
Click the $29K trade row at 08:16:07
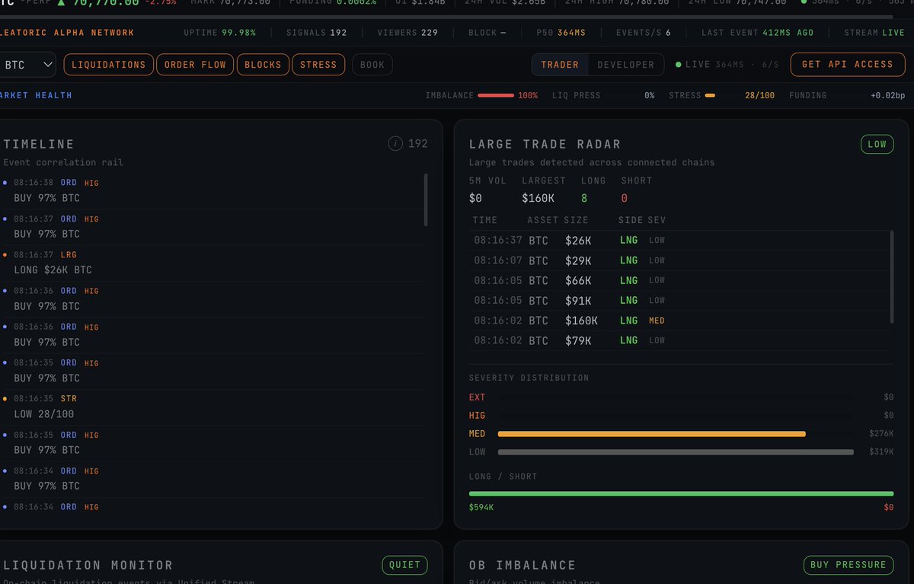680,260
